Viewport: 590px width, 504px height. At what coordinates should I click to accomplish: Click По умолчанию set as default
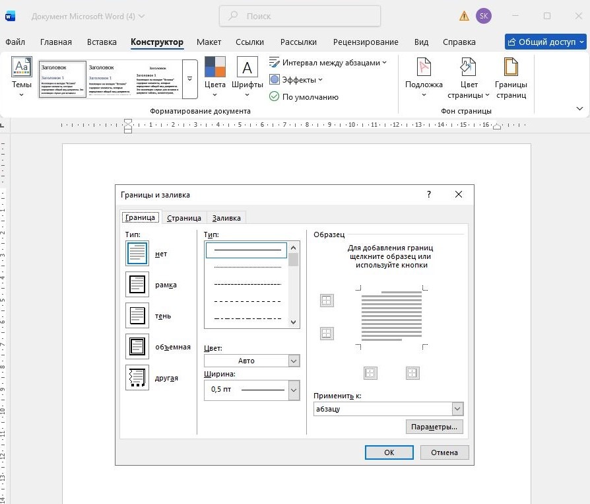(x=304, y=97)
